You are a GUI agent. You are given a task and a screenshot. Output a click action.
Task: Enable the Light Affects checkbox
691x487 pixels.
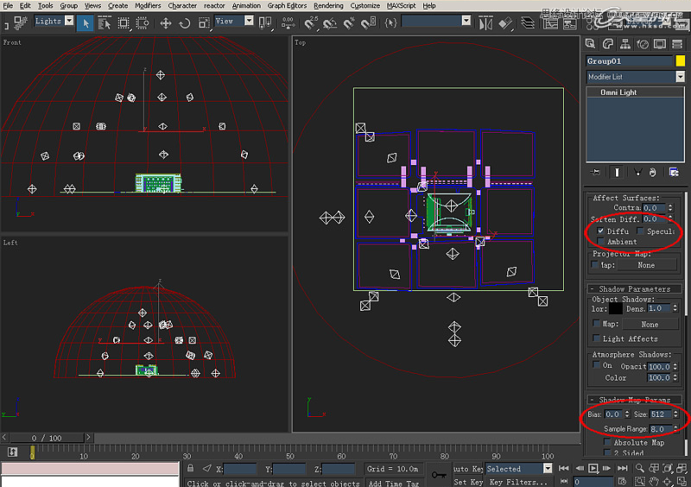coord(596,339)
